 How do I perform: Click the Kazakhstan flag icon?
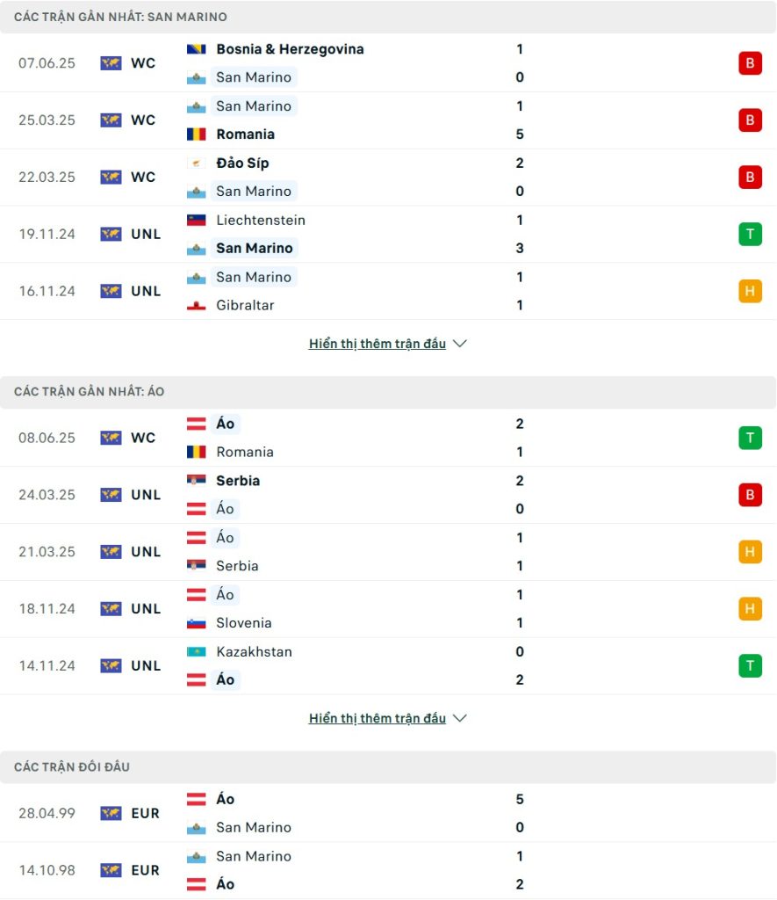pyautogui.click(x=196, y=652)
